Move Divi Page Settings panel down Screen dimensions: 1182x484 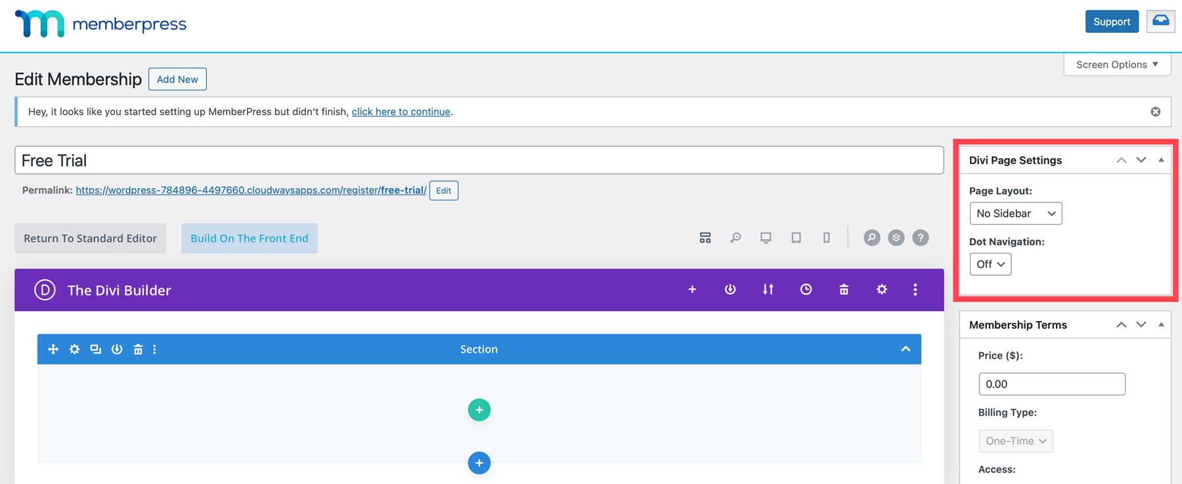click(x=1141, y=160)
